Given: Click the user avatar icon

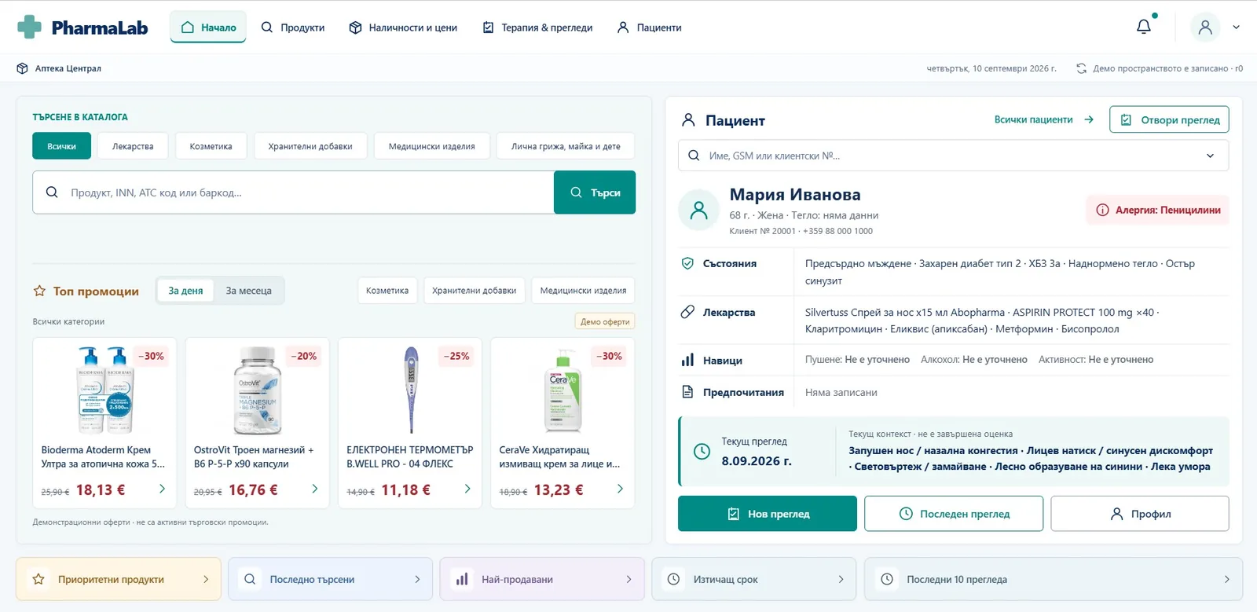Looking at the screenshot, I should click(x=1205, y=27).
